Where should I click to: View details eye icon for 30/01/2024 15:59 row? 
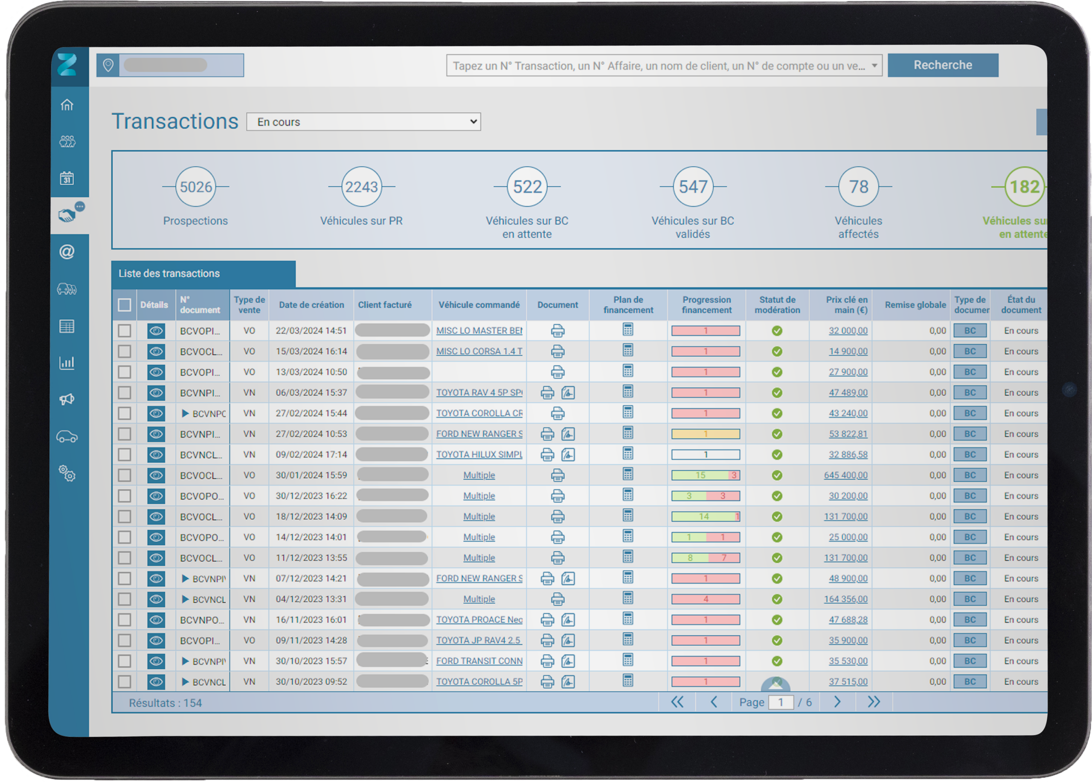156,476
